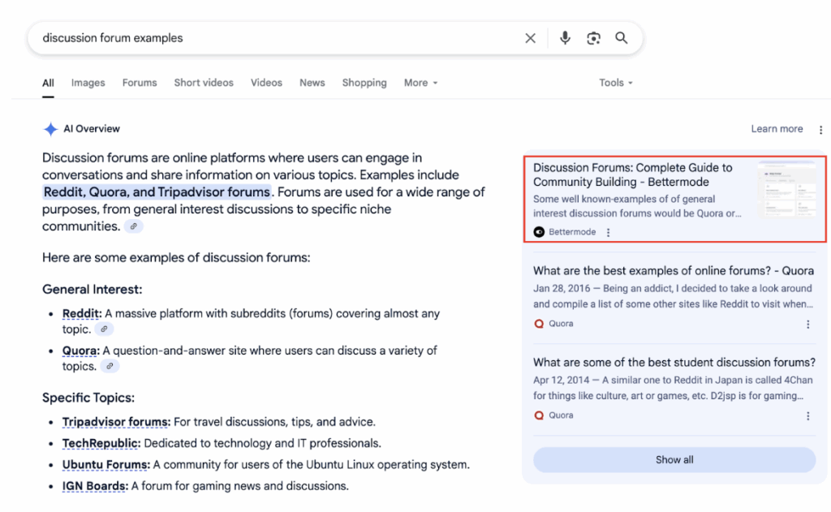The image size is (831, 512).
Task: Open the AI Overview three-dot options menu
Action: click(820, 130)
